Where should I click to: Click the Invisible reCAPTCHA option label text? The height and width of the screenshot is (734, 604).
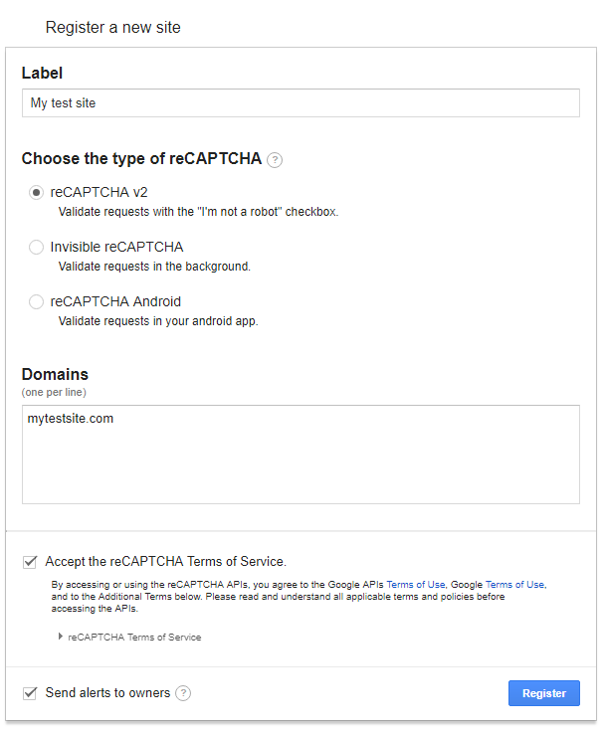click(x=116, y=248)
